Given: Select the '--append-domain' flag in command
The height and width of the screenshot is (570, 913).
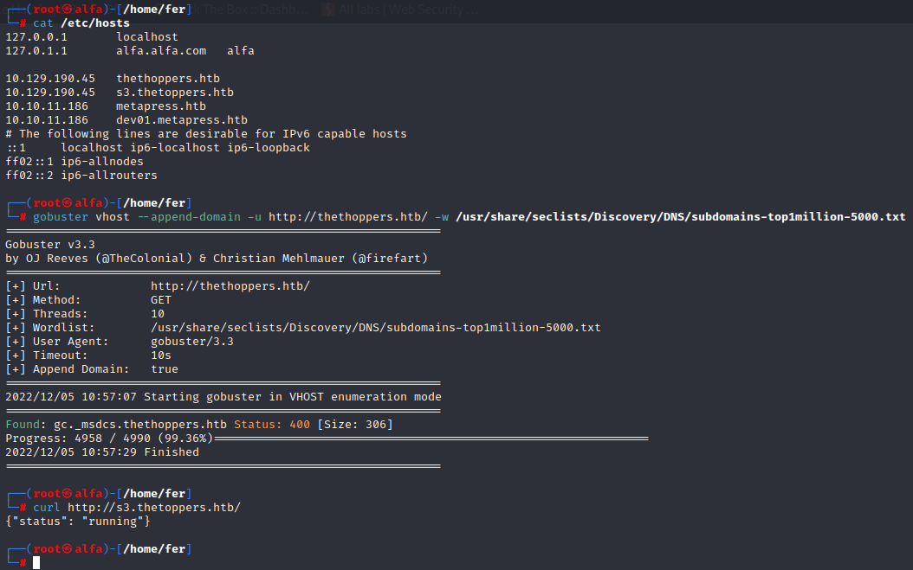Looking at the screenshot, I should 189,217.
